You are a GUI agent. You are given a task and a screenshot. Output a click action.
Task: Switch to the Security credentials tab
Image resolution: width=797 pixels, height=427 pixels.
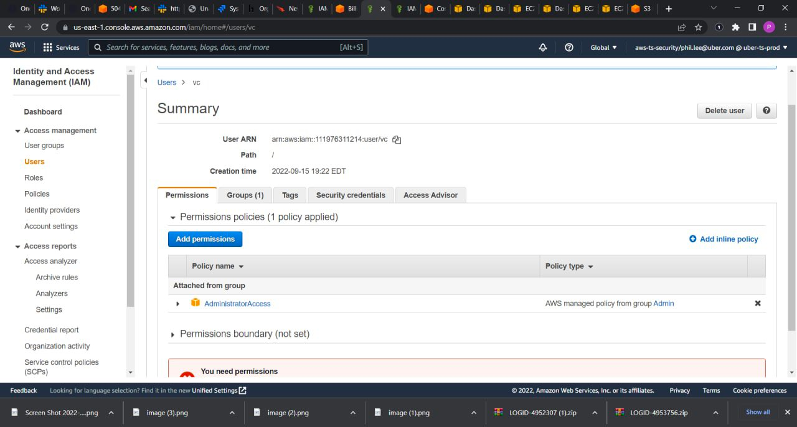coord(350,195)
